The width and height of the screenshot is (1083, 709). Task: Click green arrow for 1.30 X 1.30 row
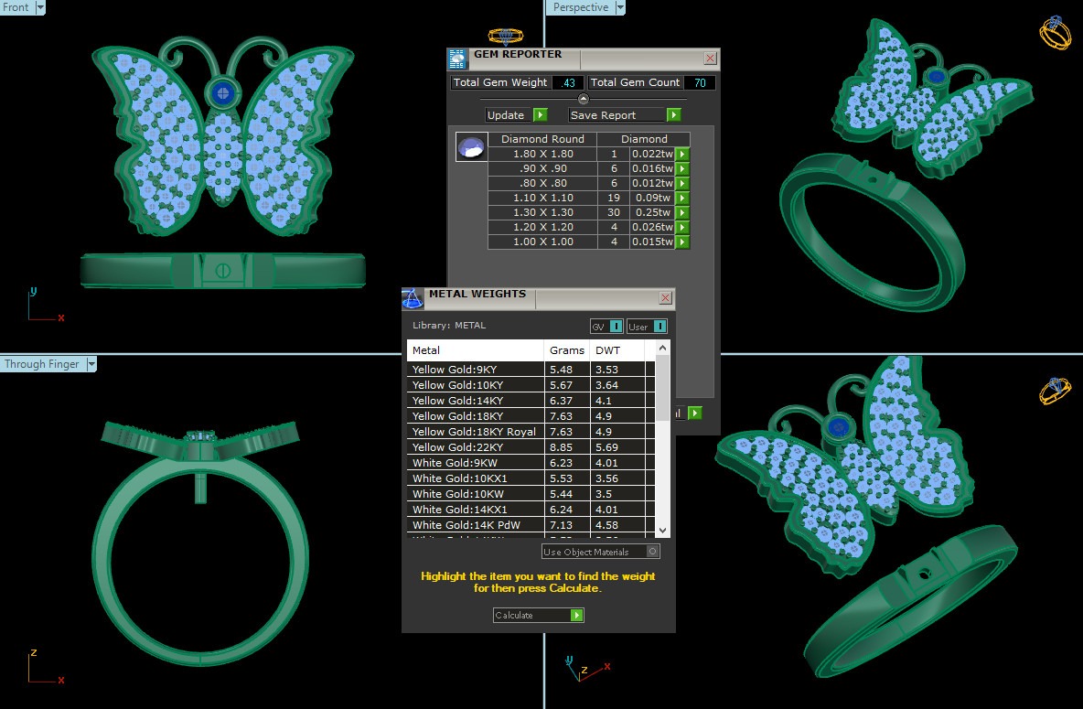(682, 213)
